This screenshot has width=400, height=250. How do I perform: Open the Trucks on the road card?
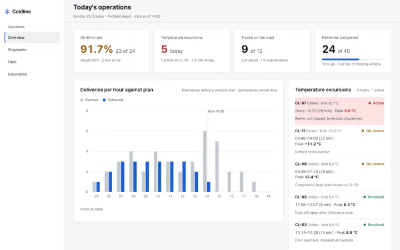272,51
